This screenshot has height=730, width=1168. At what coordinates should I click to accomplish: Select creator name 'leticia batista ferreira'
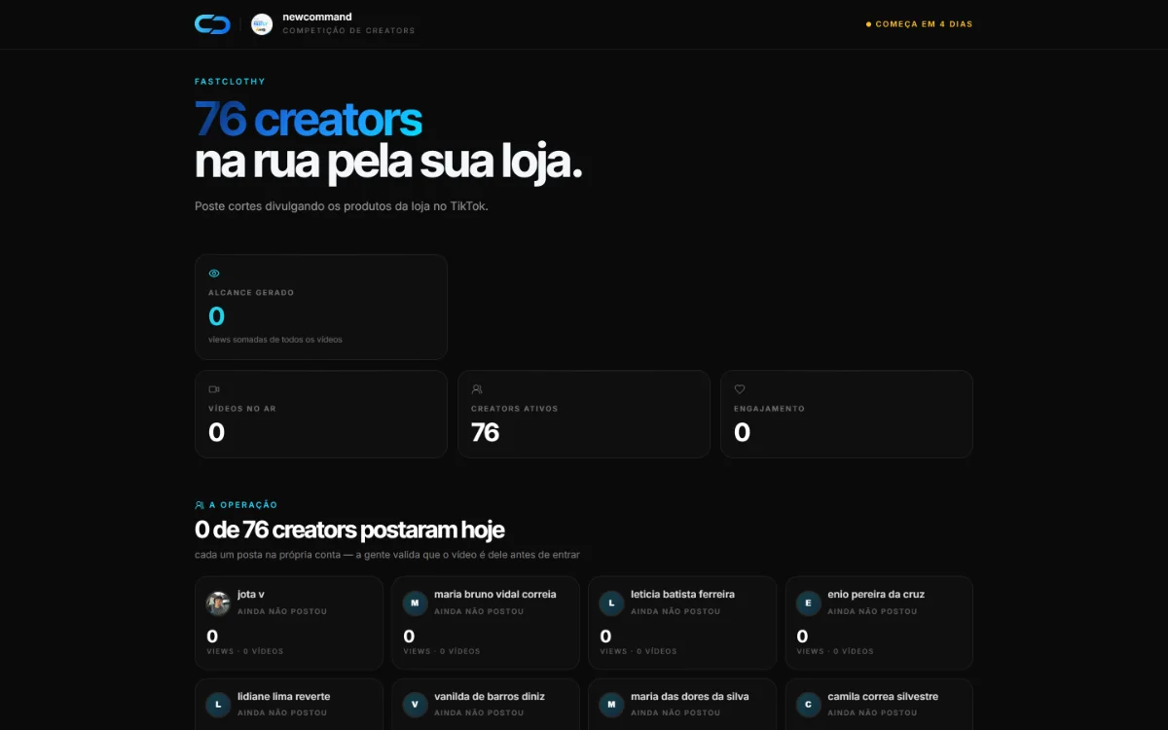pos(682,594)
